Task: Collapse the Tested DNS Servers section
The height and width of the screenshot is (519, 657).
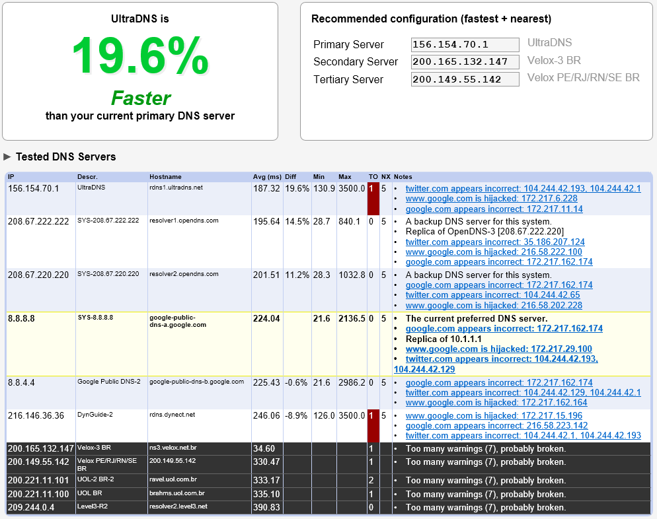Action: pos(7,157)
